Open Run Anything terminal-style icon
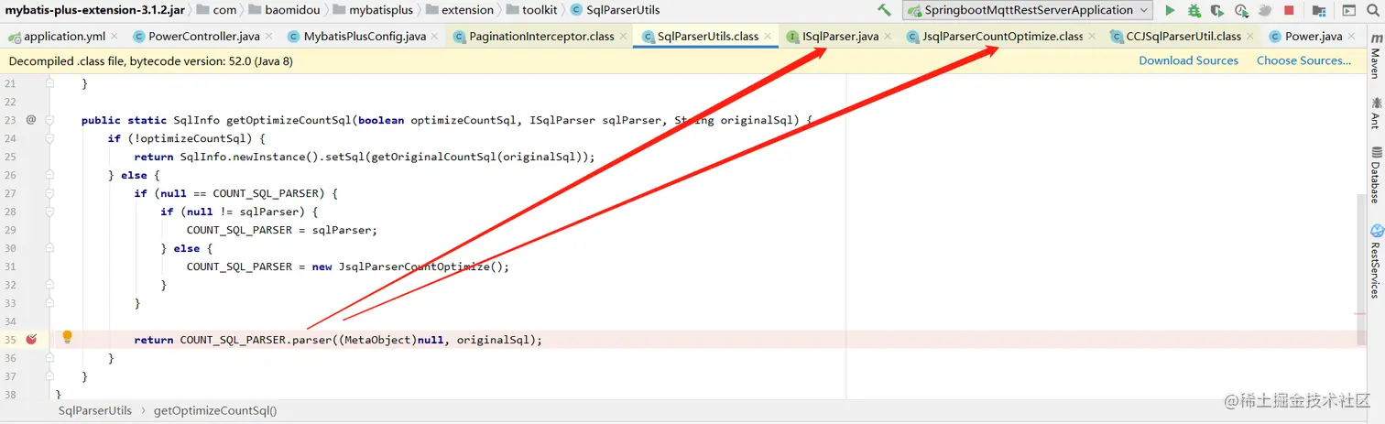1385x424 pixels. coord(1348,10)
